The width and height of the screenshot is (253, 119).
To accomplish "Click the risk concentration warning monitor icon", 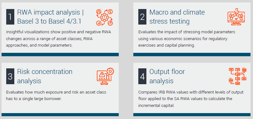I will pyautogui.click(x=105, y=76).
